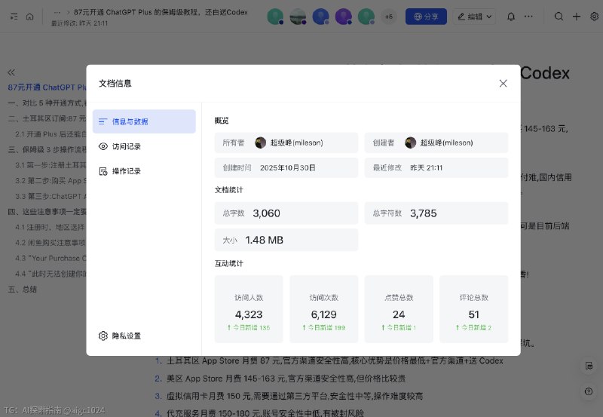Open notifications bell icon

511,17
